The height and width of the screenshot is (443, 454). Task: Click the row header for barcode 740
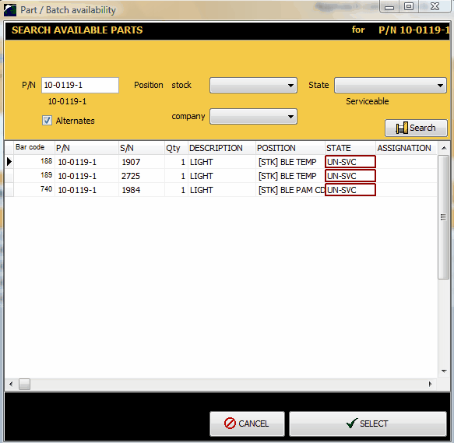point(9,190)
